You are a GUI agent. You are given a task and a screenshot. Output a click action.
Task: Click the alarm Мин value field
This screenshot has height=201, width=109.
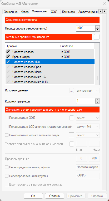tap(81, 144)
